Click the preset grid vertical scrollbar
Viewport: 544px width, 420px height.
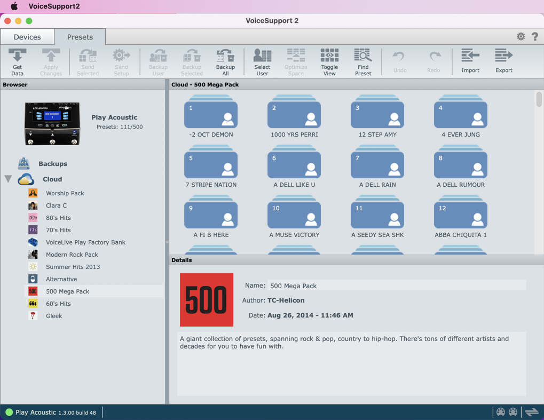click(x=539, y=99)
